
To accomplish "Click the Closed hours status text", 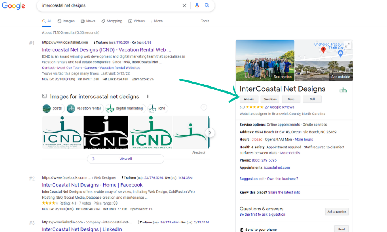I will (257, 140).
